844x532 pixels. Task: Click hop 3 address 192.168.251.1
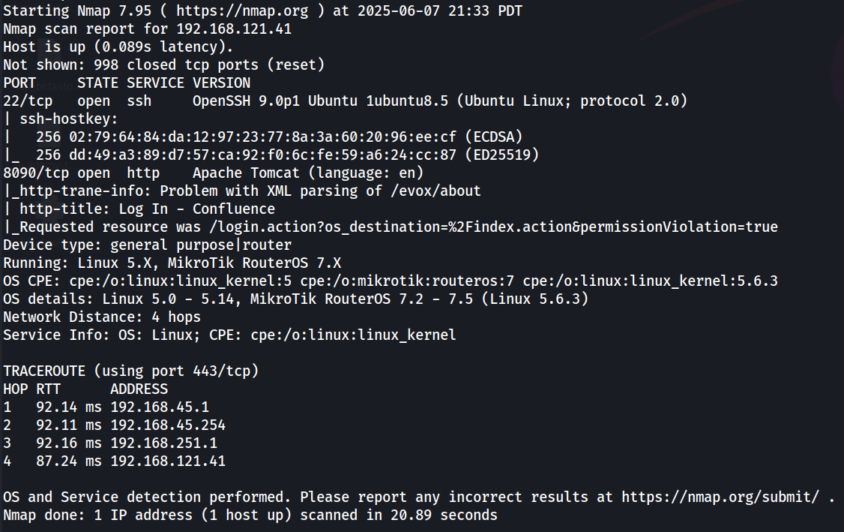pyautogui.click(x=163, y=443)
